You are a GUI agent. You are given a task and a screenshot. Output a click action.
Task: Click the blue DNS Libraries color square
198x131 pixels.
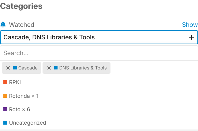coord(56,68)
